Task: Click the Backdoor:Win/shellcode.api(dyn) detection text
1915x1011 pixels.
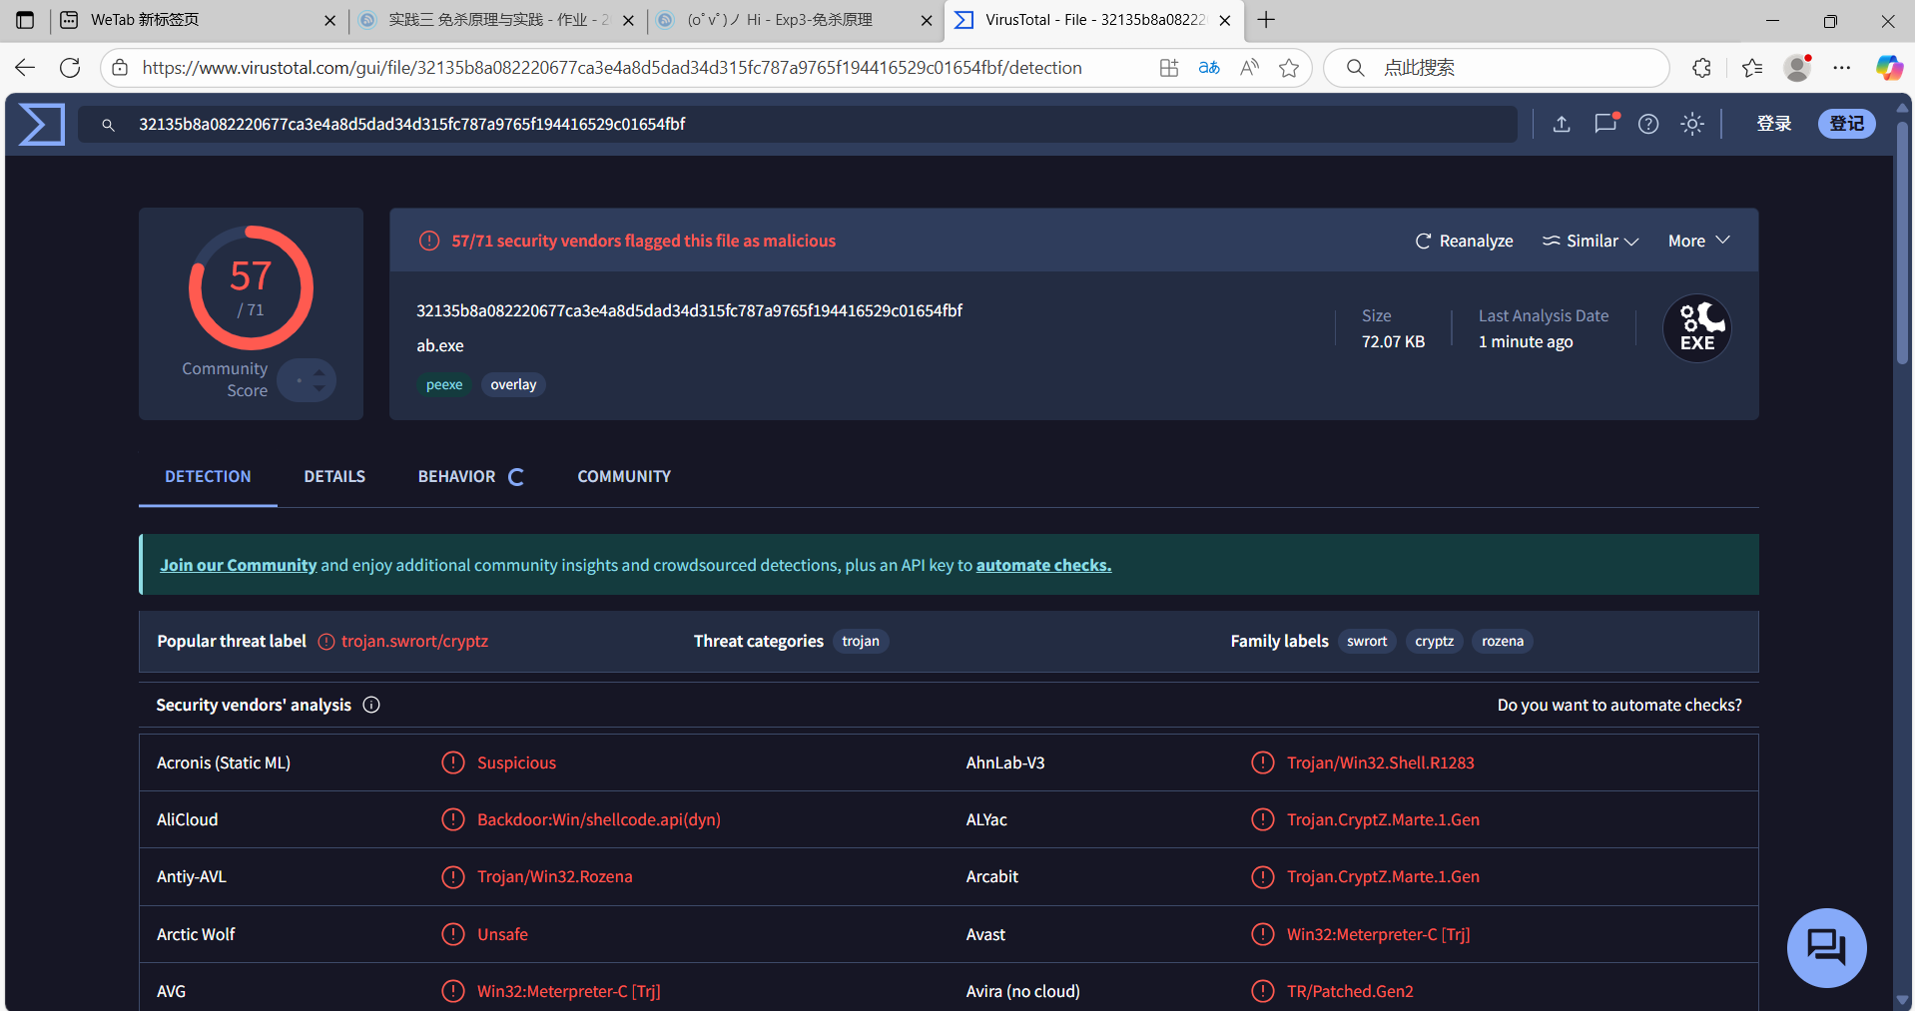Action: (x=599, y=819)
